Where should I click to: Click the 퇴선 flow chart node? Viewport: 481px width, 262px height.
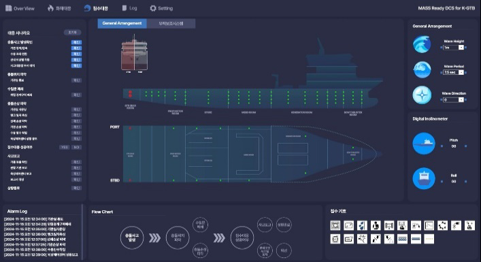click(284, 250)
